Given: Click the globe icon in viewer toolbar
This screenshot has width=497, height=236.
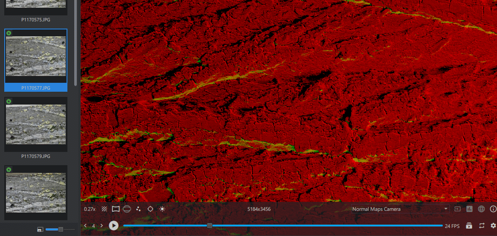Looking at the screenshot, I should [482, 209].
